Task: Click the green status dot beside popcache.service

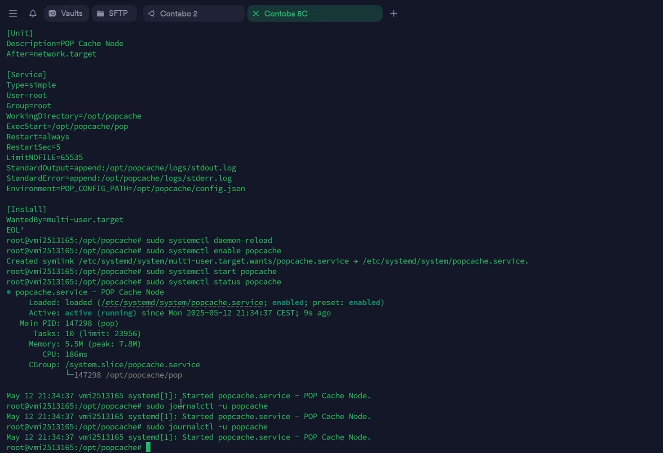Action: 9,292
